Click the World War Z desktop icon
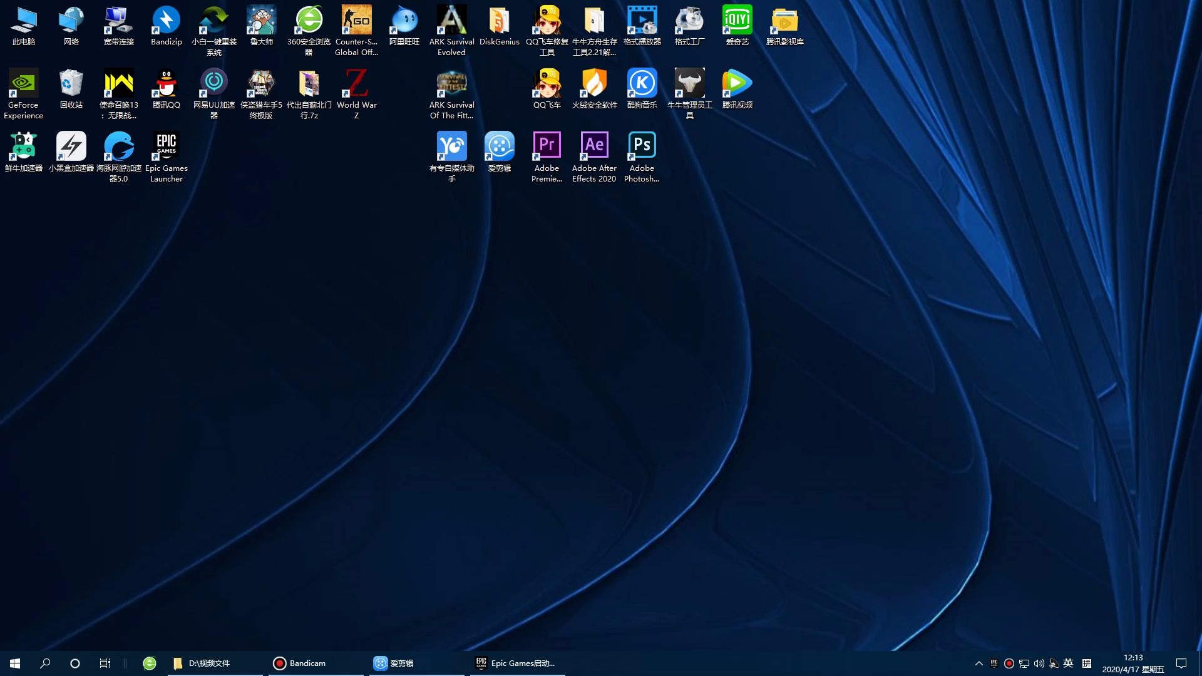Viewport: 1202px width, 676px height. tap(356, 83)
